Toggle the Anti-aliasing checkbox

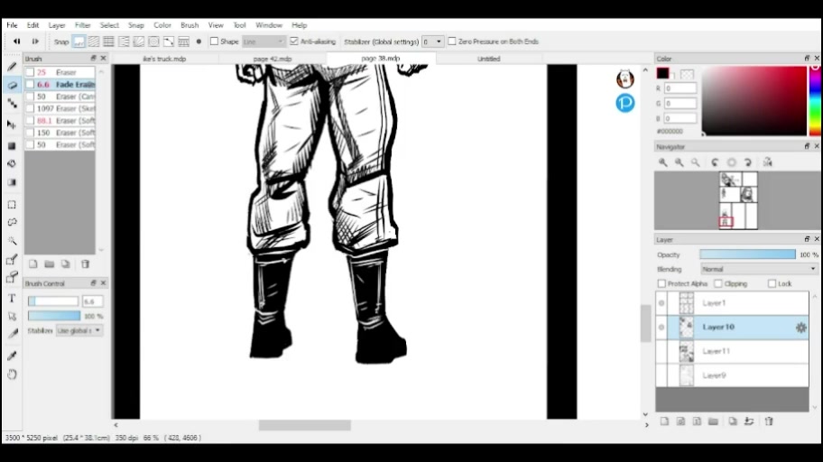click(294, 42)
